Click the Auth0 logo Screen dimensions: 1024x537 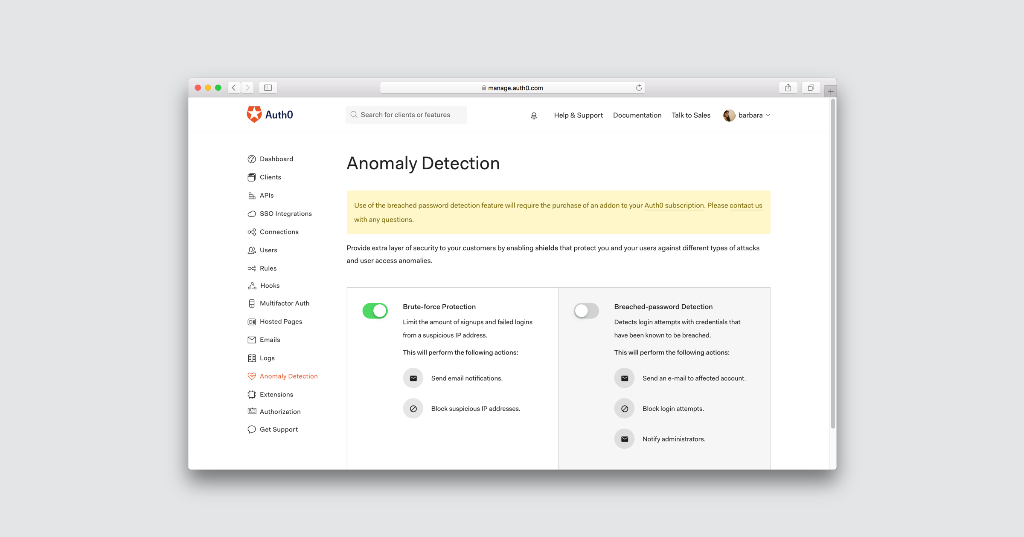pyautogui.click(x=270, y=114)
